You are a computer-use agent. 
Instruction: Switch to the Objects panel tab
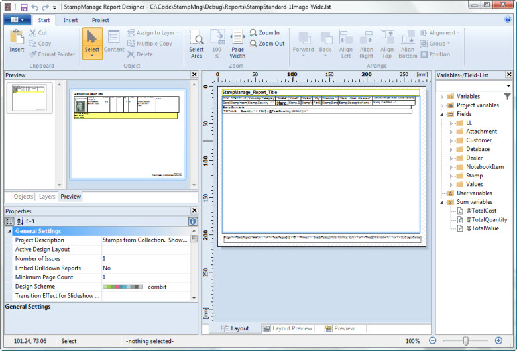click(x=23, y=197)
